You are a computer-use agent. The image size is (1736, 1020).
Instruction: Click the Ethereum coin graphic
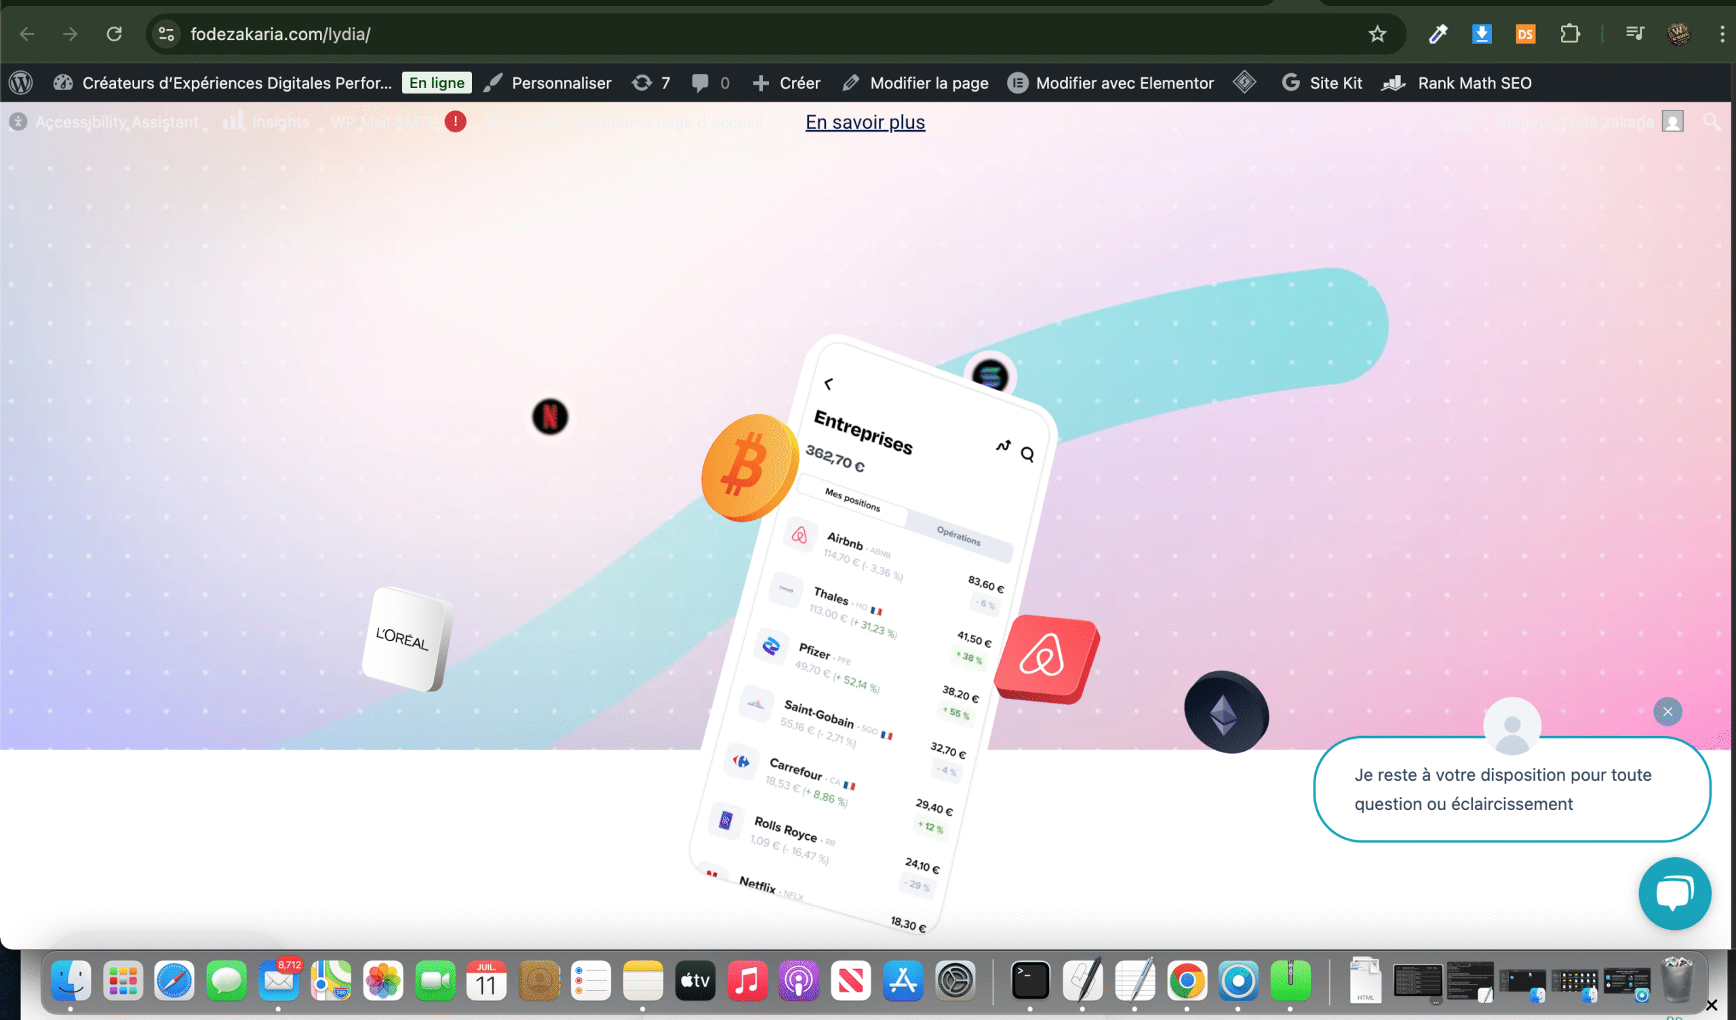click(x=1225, y=712)
